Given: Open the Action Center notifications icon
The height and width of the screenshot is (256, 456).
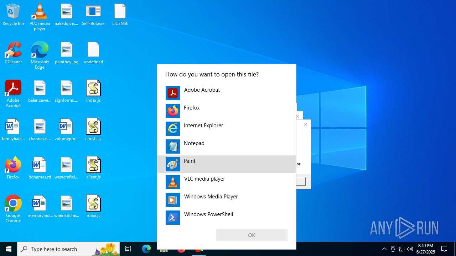Looking at the screenshot, I should (444, 249).
